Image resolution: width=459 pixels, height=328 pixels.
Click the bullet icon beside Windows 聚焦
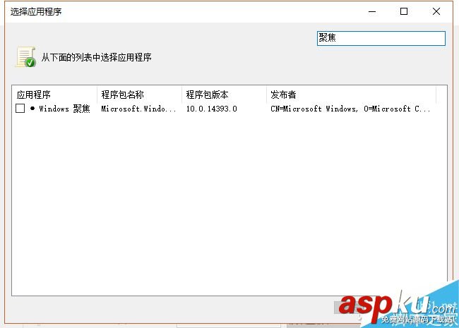[32, 109]
